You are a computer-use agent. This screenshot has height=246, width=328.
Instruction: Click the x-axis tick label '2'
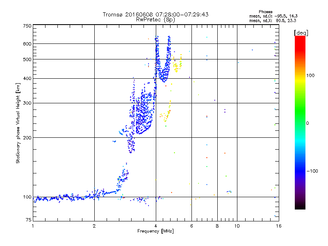pyautogui.click(x=94, y=226)
